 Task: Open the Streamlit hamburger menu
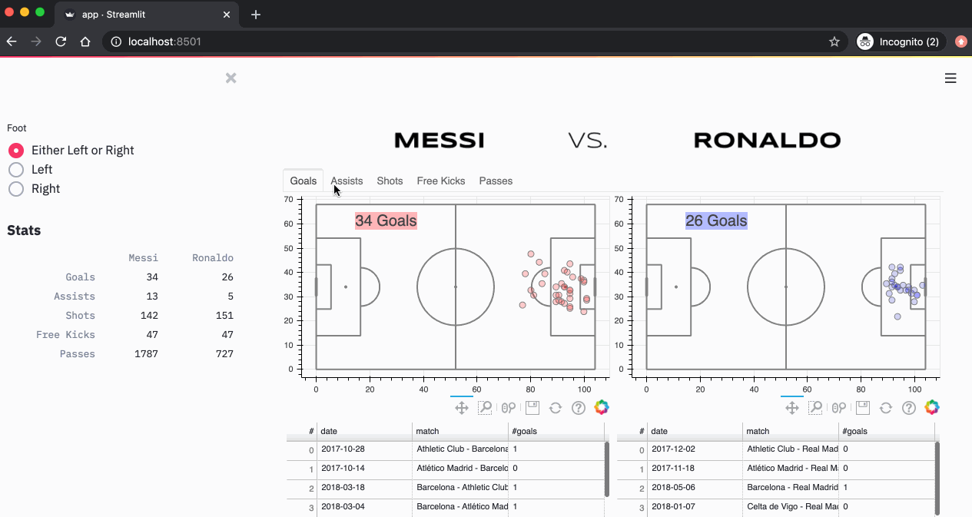(x=950, y=78)
